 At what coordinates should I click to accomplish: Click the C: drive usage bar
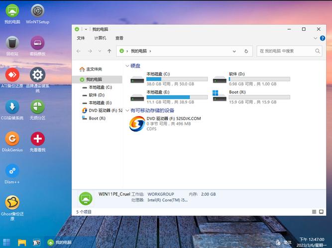[177, 79]
